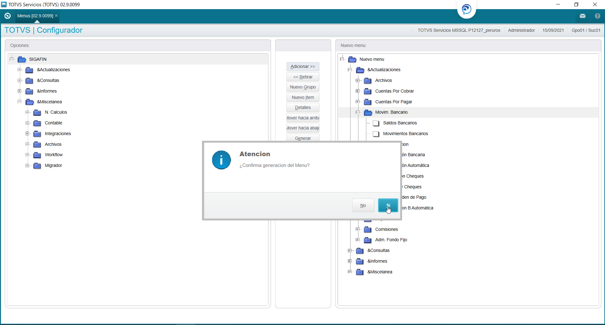Select &Actualizaciones label in Nuevo menu

384,70
